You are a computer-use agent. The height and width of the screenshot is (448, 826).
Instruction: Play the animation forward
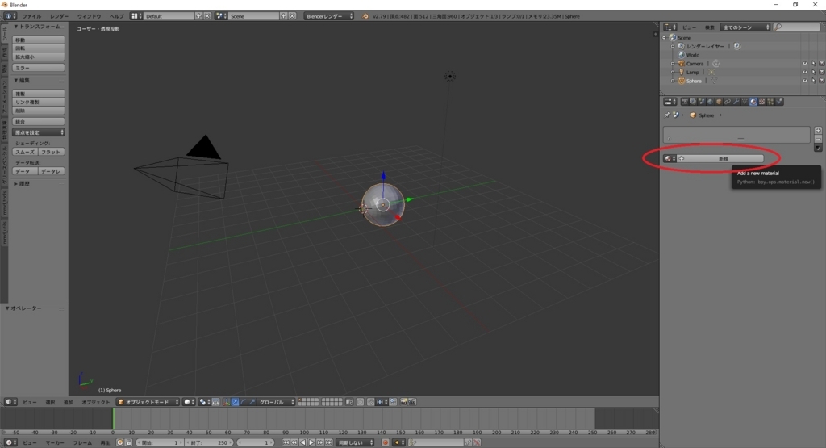point(311,442)
